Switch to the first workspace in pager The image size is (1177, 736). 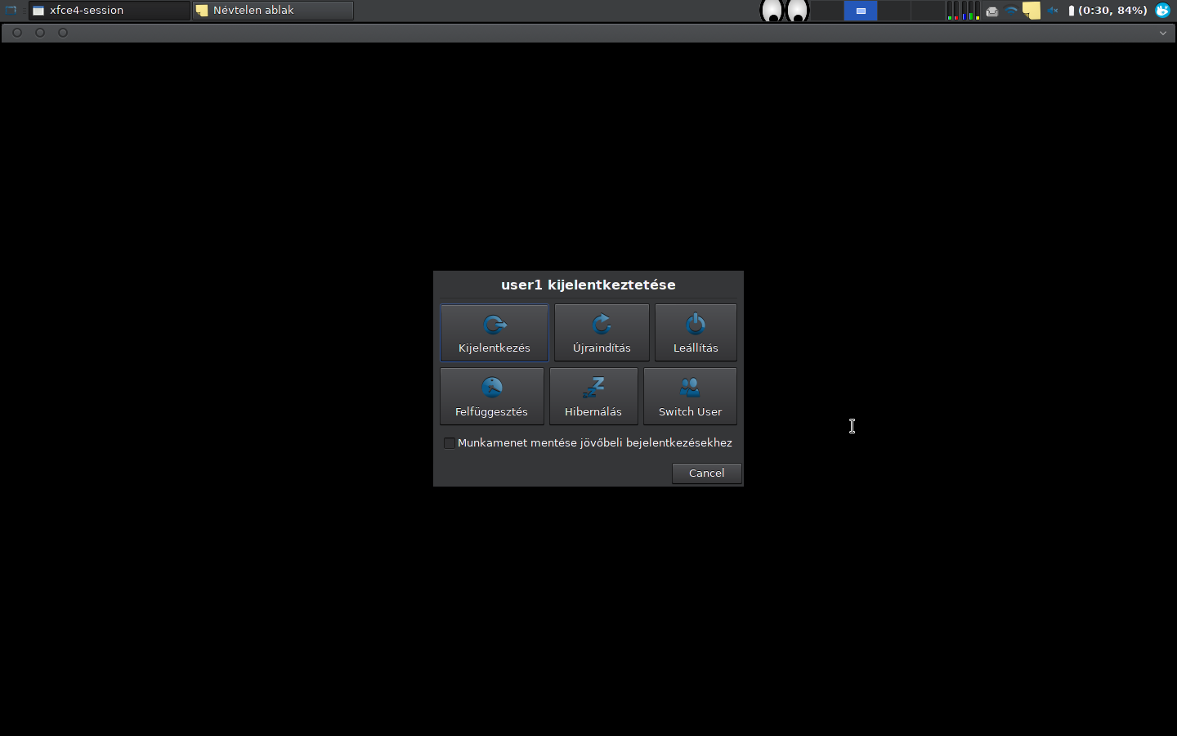click(x=827, y=11)
